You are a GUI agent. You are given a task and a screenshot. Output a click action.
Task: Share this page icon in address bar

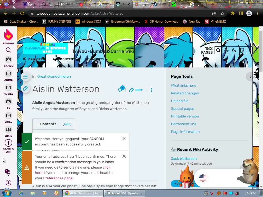(214, 13)
